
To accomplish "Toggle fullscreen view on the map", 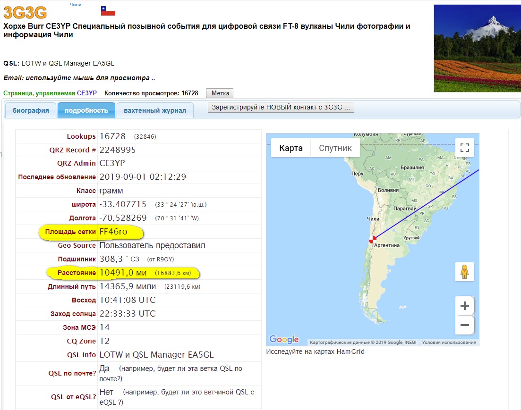I will pos(464,147).
